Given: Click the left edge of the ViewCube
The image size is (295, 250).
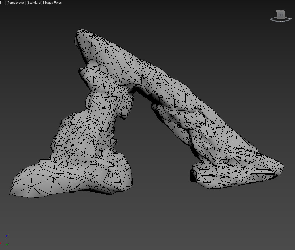Looking at the screenshot, I should [277, 15].
